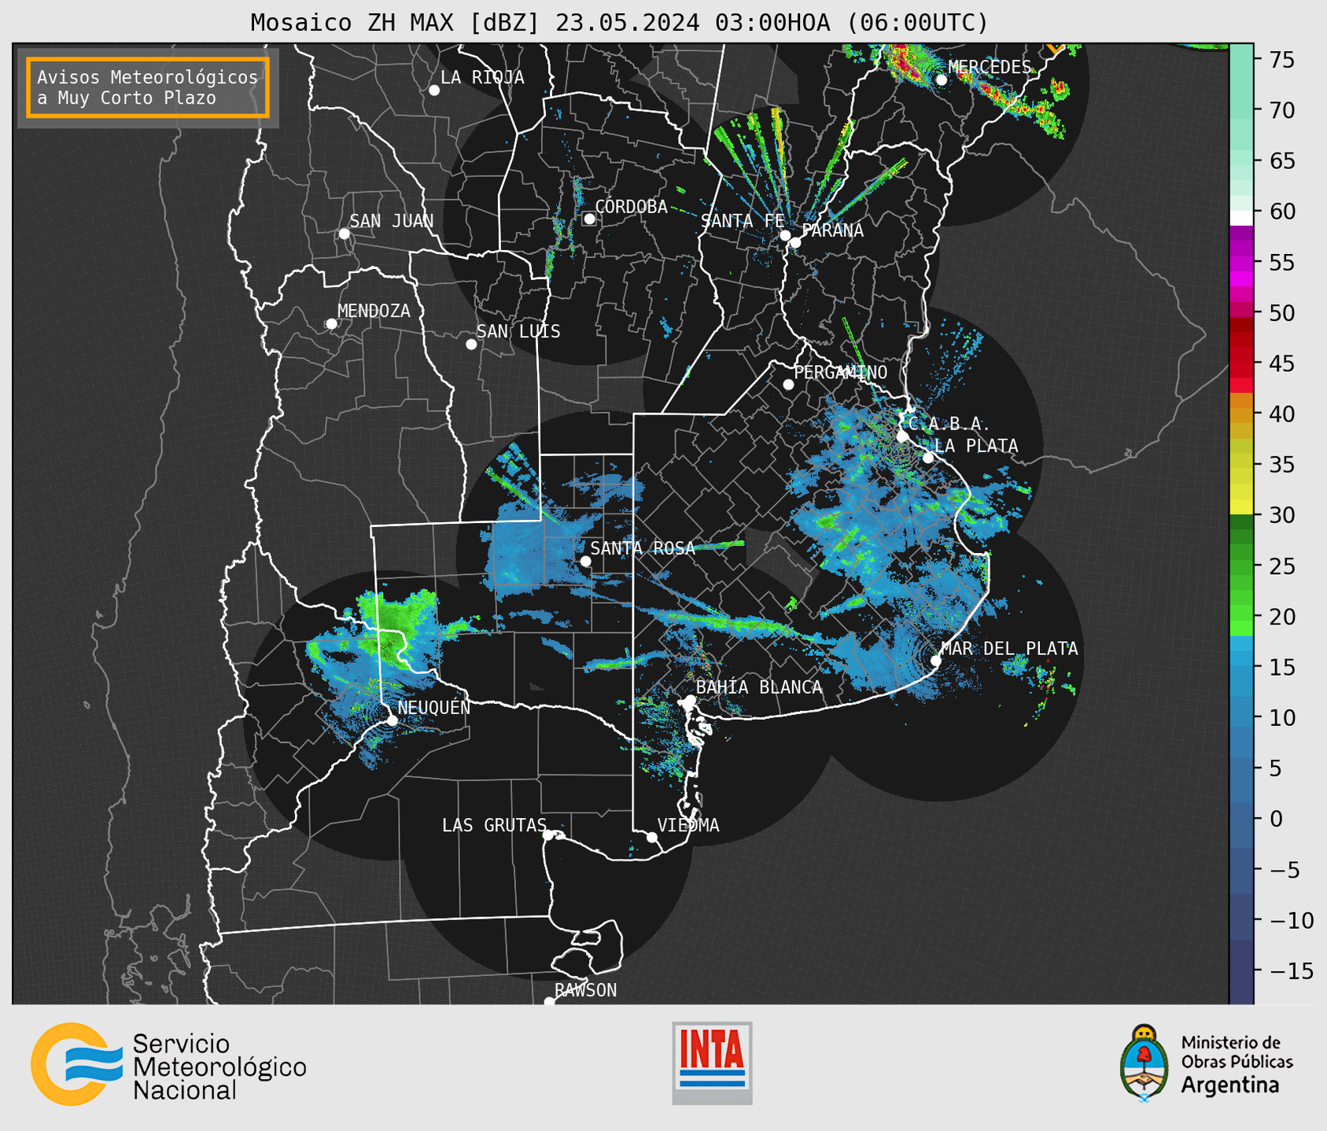The height and width of the screenshot is (1131, 1327).
Task: Click the 0 dBZ colorbar label
Action: tap(1275, 819)
